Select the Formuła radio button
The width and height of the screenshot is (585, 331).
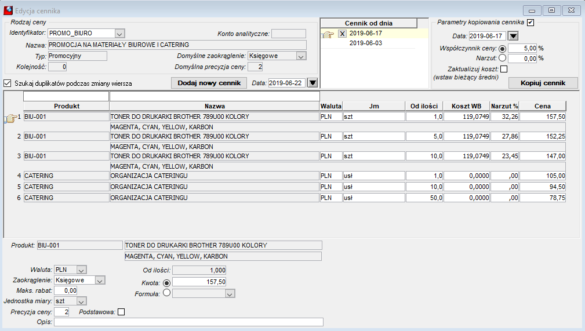[x=167, y=293]
